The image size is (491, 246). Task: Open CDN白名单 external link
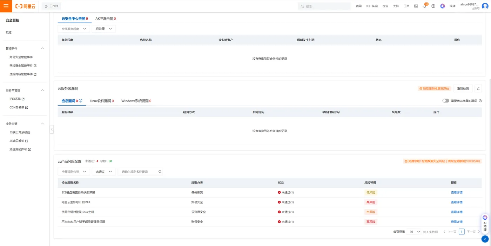19,108
